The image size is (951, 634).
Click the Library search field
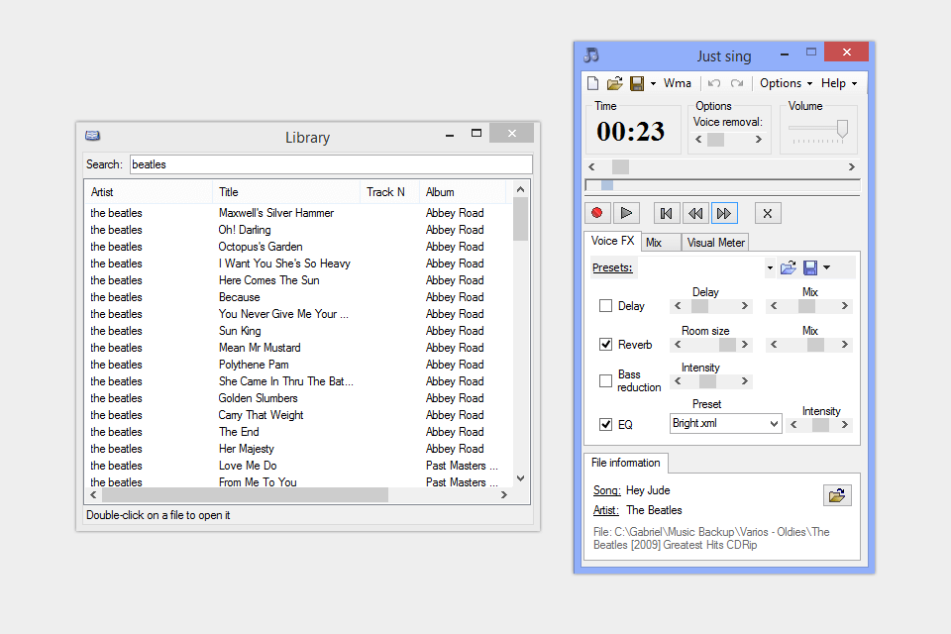point(330,164)
